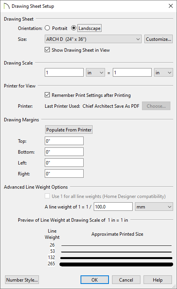Click the Cancel button
The width and height of the screenshot is (177, 289).
[126, 280]
